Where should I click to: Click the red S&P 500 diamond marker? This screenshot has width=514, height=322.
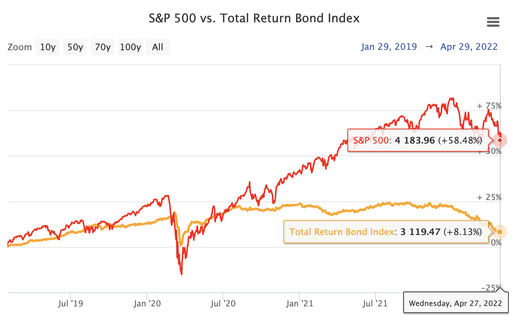pyautogui.click(x=500, y=140)
